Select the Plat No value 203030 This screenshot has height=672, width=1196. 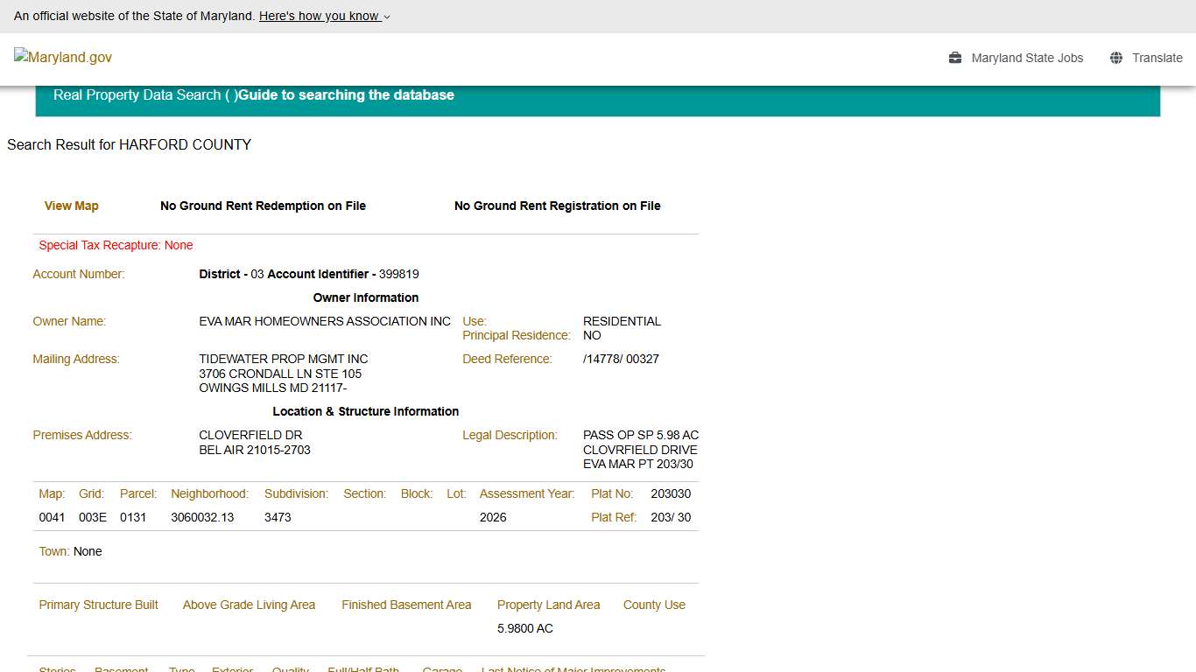point(671,493)
